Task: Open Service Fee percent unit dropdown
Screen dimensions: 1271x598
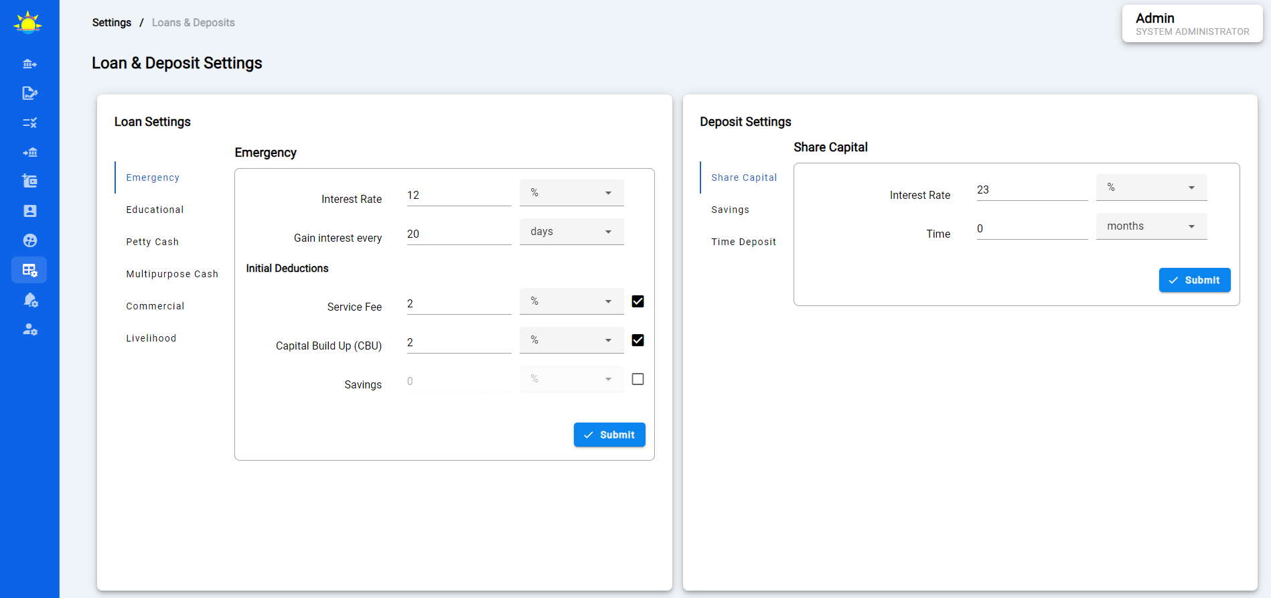Action: pyautogui.click(x=572, y=301)
